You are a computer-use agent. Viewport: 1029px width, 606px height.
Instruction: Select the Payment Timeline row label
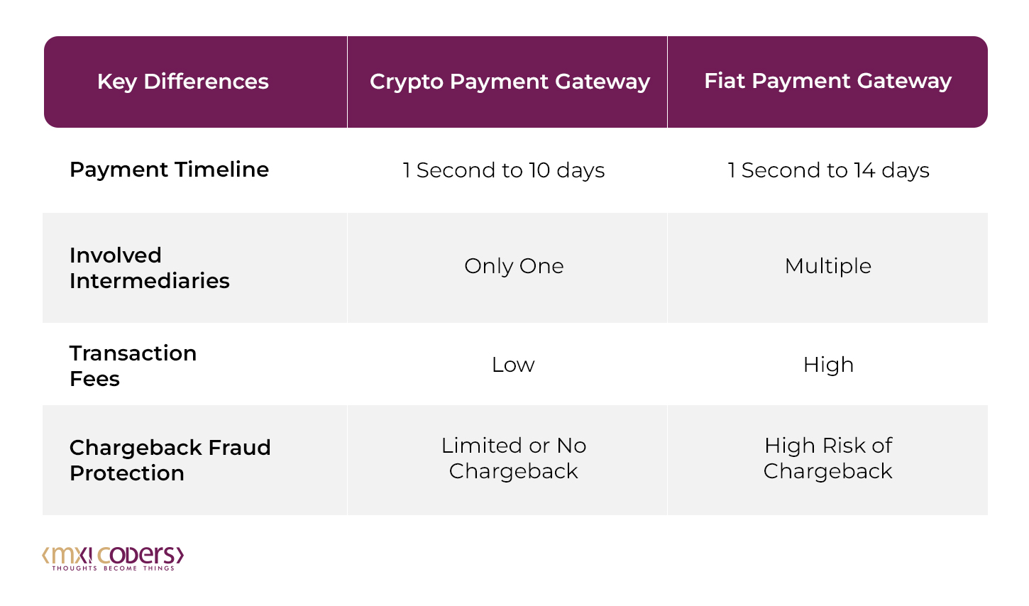click(x=169, y=170)
